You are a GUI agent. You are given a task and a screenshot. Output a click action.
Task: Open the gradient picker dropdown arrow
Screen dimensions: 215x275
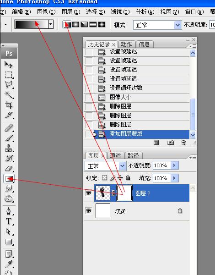[51, 24]
